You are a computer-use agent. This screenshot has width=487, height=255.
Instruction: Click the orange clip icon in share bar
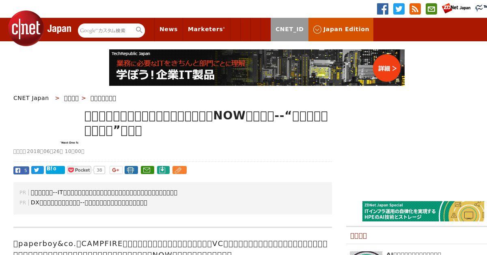tap(179, 170)
